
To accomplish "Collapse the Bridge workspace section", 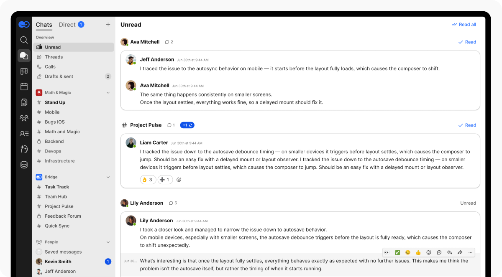I will coord(108,177).
